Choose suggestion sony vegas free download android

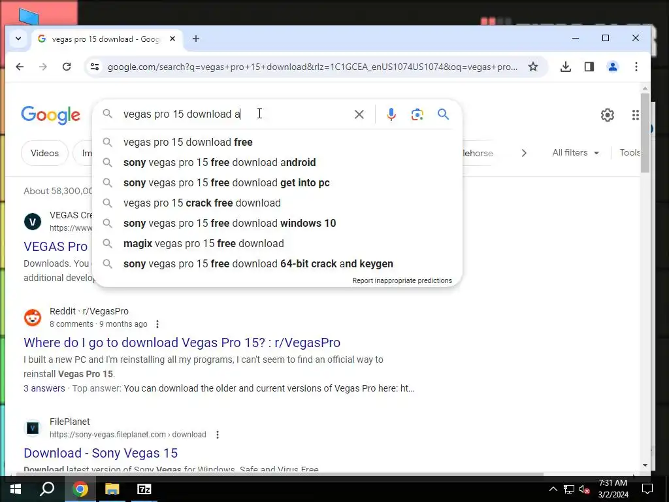[x=277, y=163]
